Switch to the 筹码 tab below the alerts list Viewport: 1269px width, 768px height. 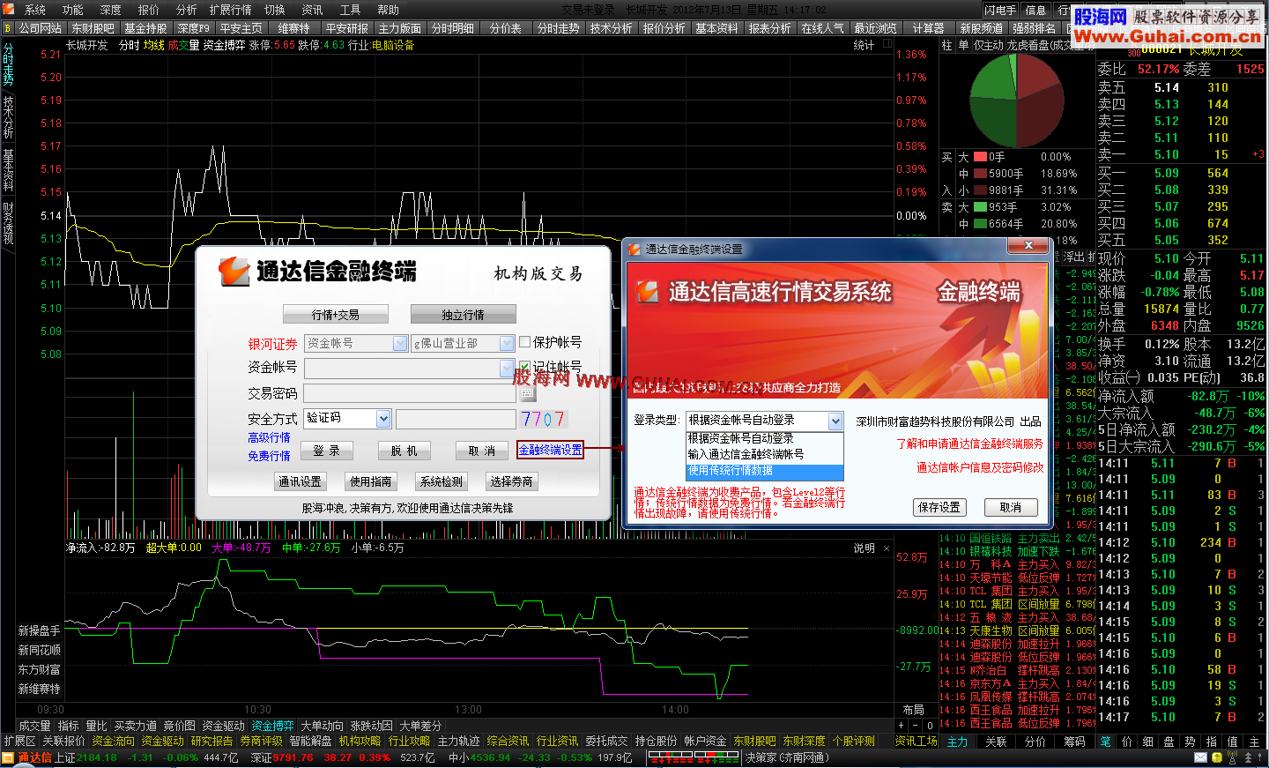tap(1073, 742)
